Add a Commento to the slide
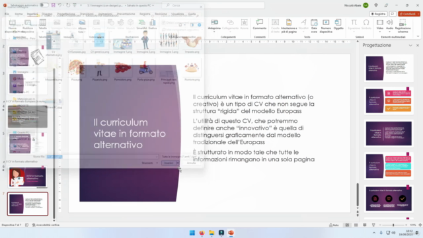The height and width of the screenshot is (238, 423). 260,24
